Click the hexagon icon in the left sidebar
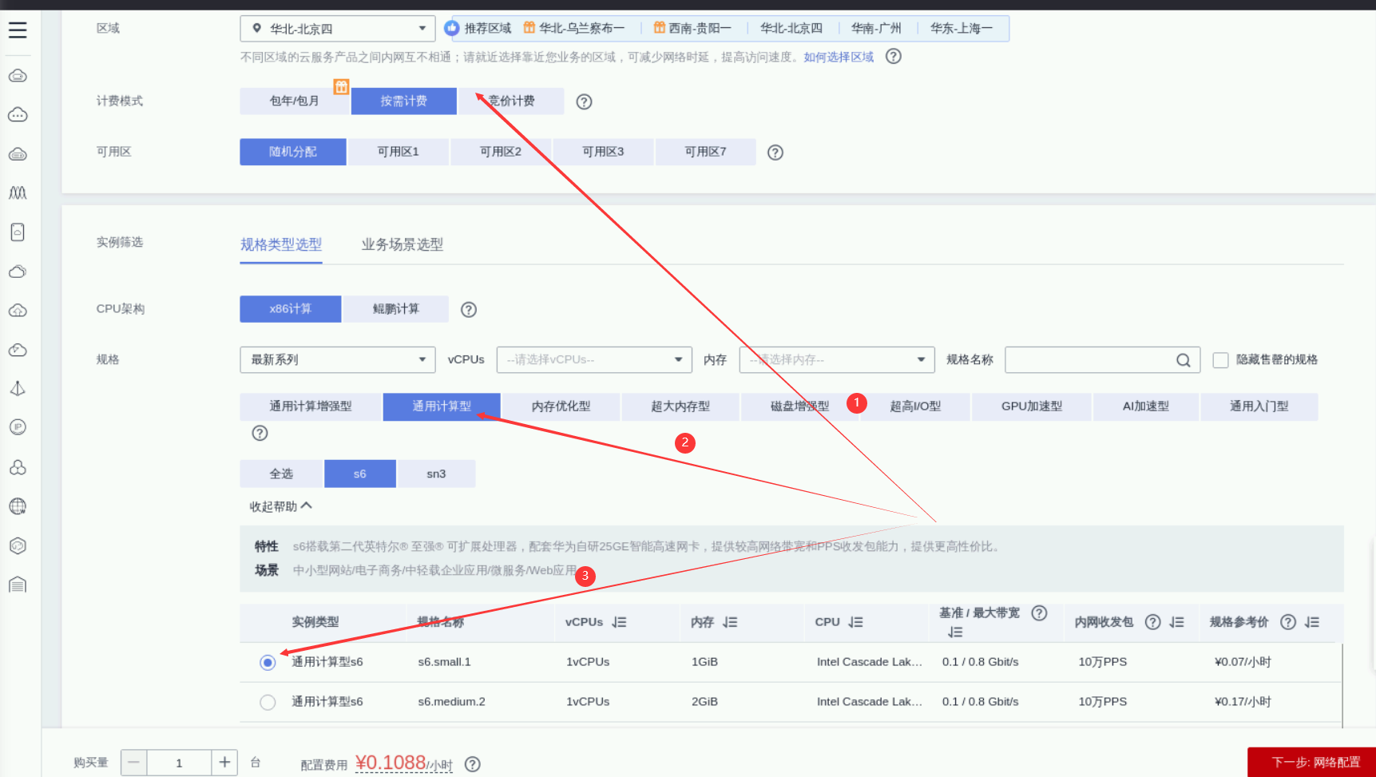 pos(18,545)
